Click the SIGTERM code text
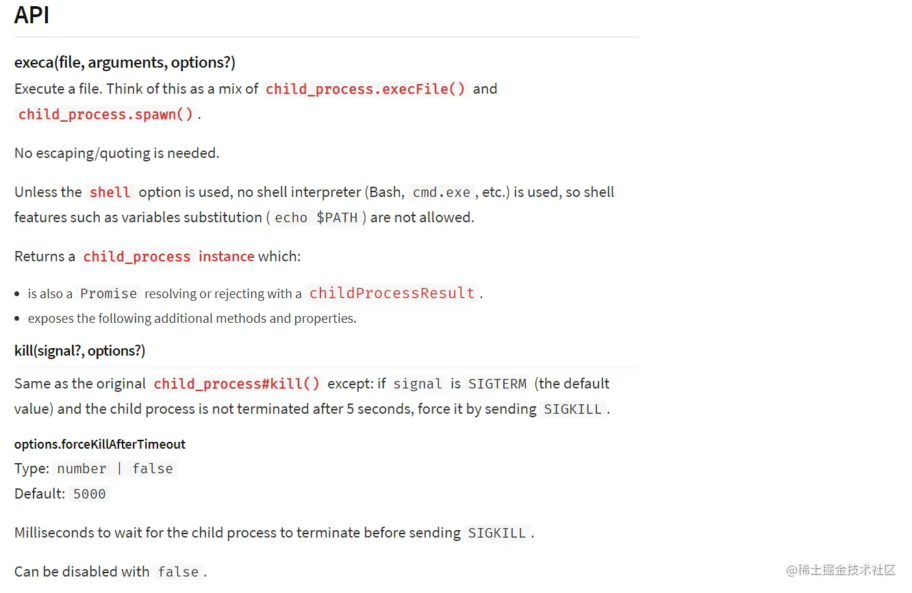The height and width of the screenshot is (593, 912). (497, 384)
